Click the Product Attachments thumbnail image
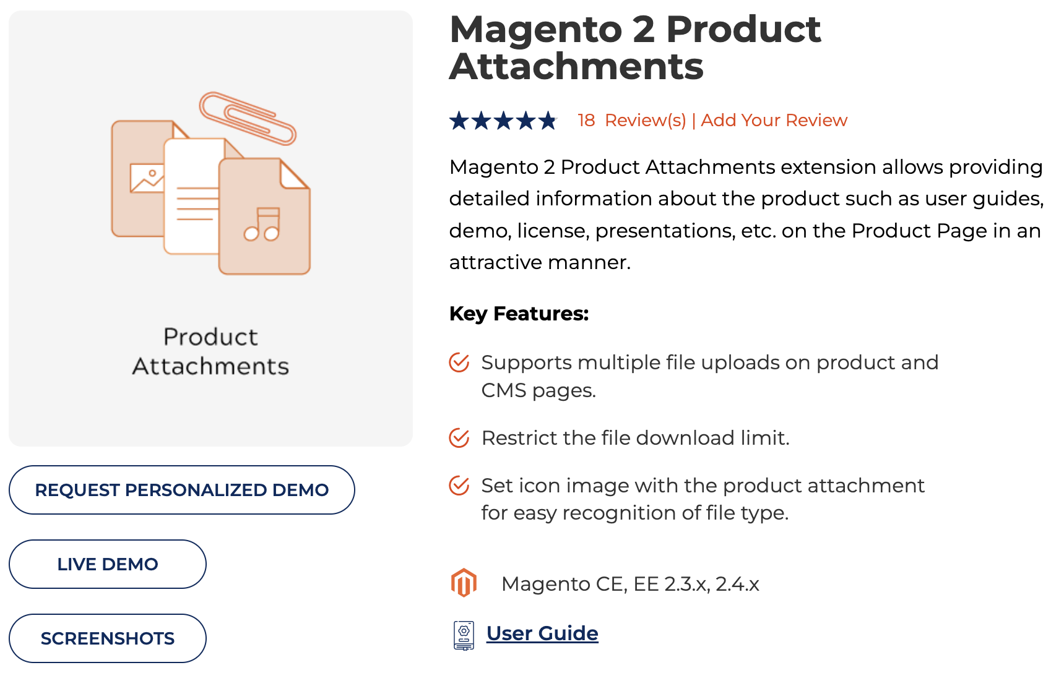The height and width of the screenshot is (673, 1051). click(210, 226)
